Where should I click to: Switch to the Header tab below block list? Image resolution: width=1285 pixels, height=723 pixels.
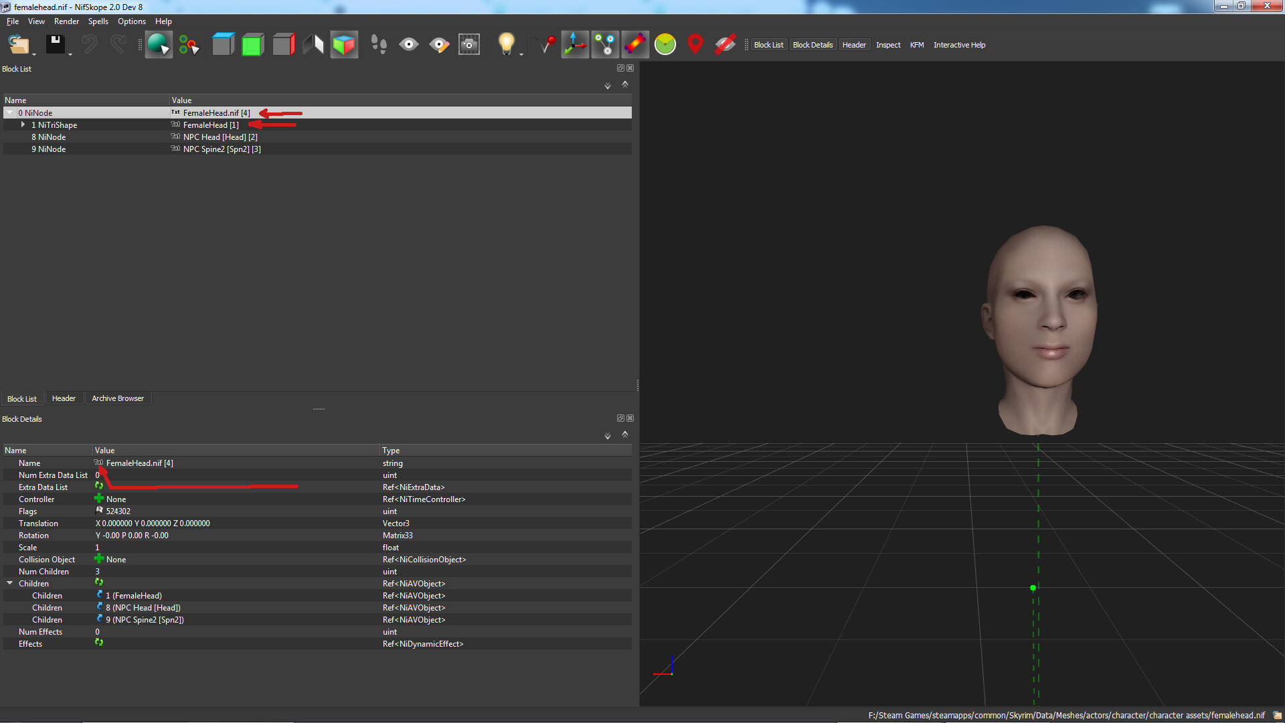pyautogui.click(x=64, y=398)
